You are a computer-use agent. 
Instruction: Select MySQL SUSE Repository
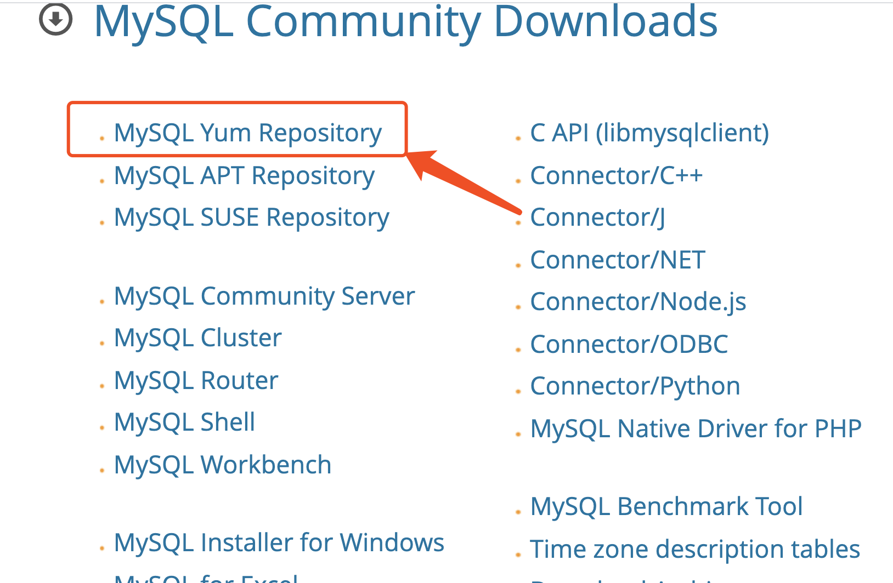pos(251,217)
